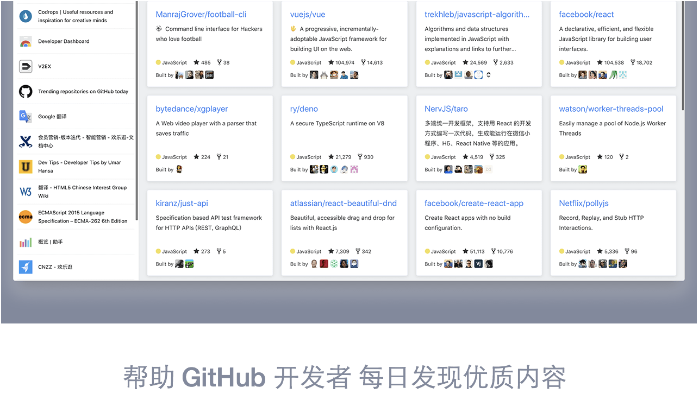Click the Google Translate icon
This screenshot has width=699, height=419.
pyautogui.click(x=26, y=117)
